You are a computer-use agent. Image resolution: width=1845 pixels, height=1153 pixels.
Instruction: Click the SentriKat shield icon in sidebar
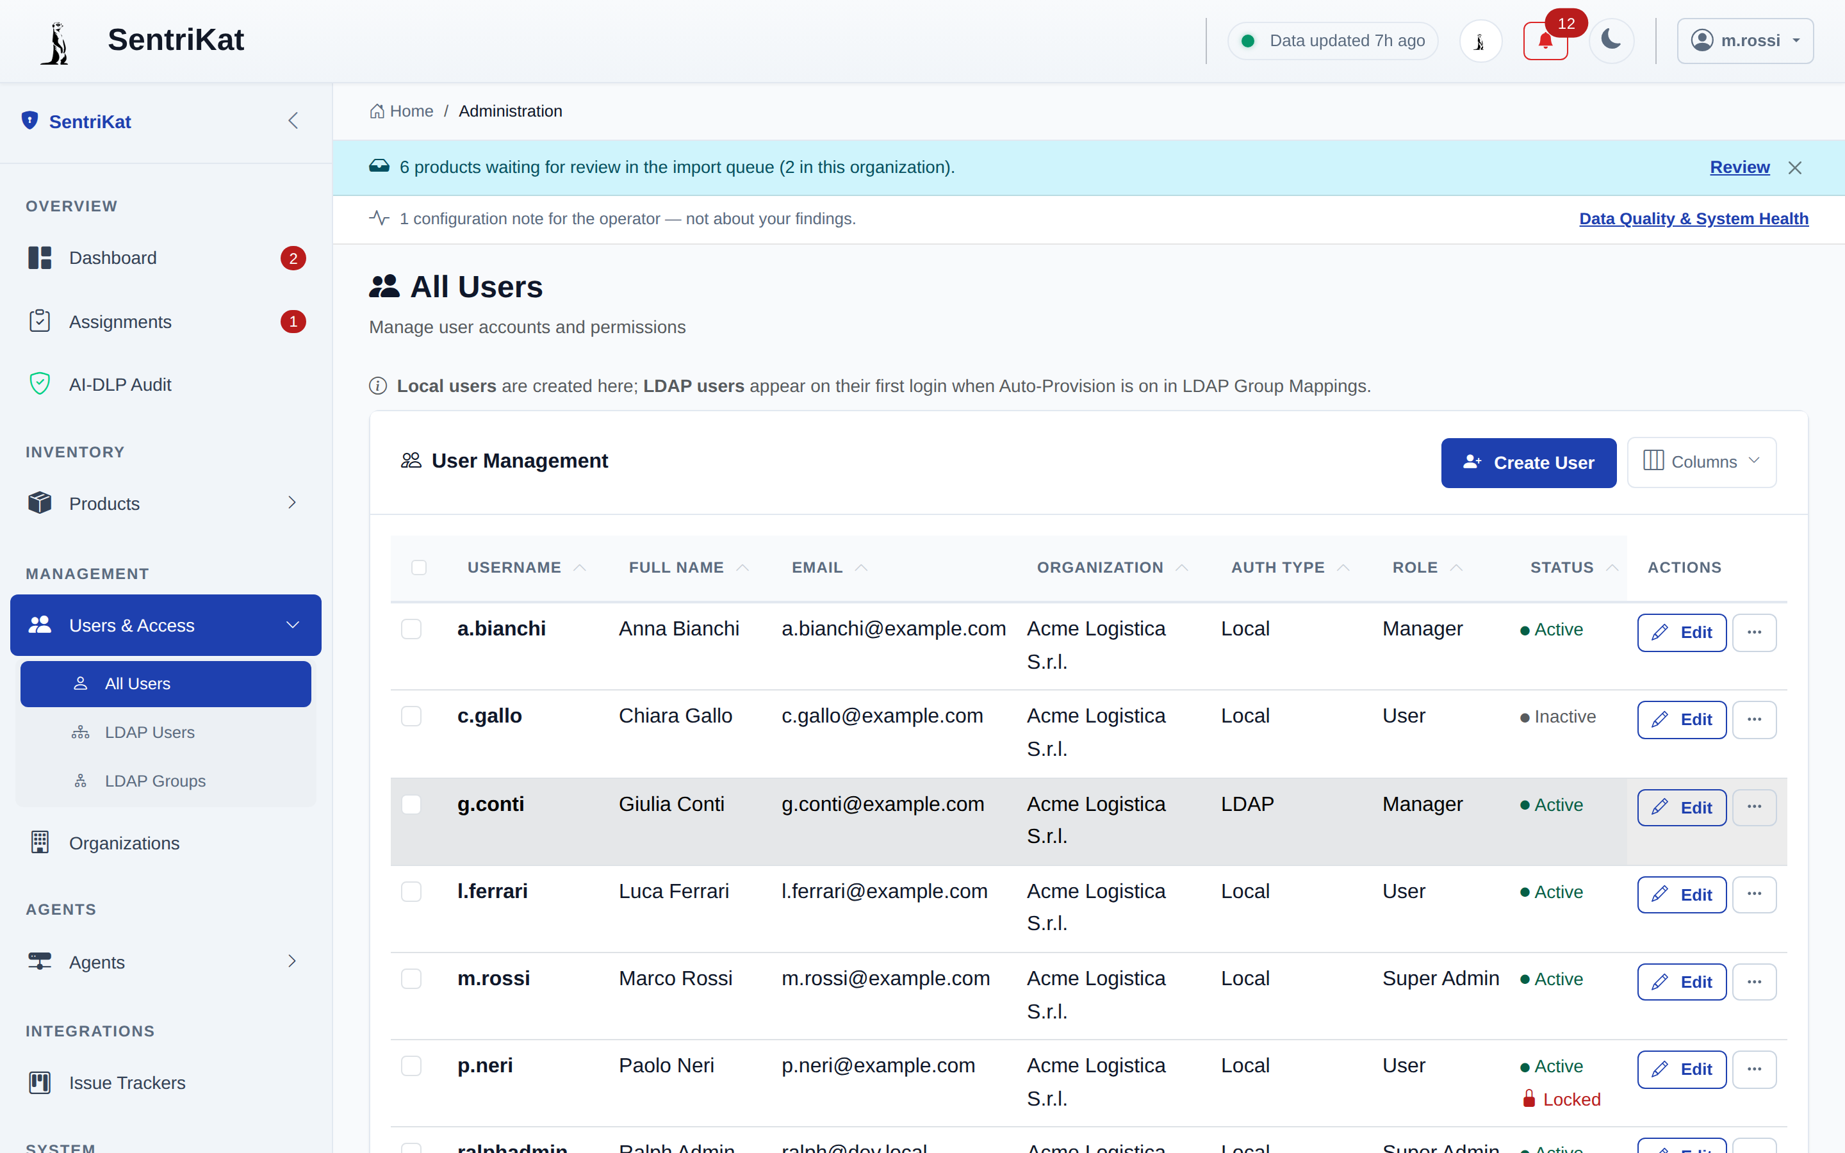[29, 120]
